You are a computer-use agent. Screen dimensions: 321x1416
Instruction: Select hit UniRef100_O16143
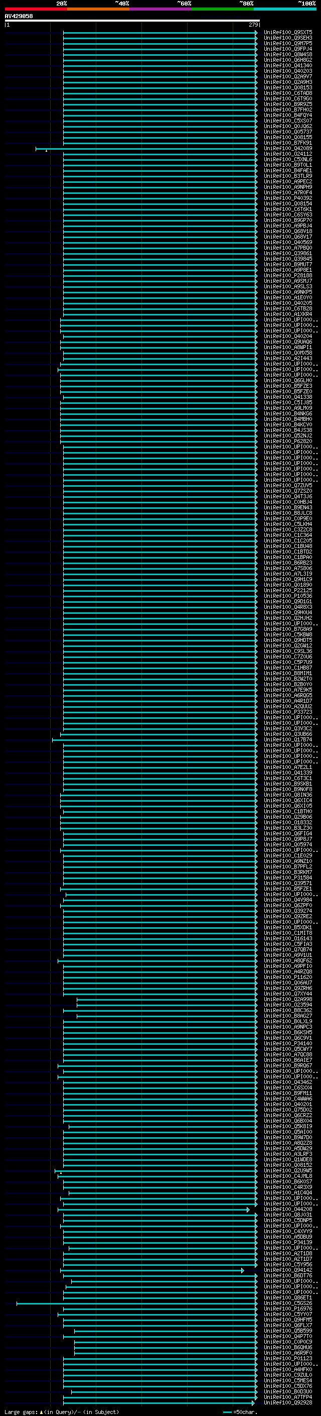pyautogui.click(x=287, y=939)
